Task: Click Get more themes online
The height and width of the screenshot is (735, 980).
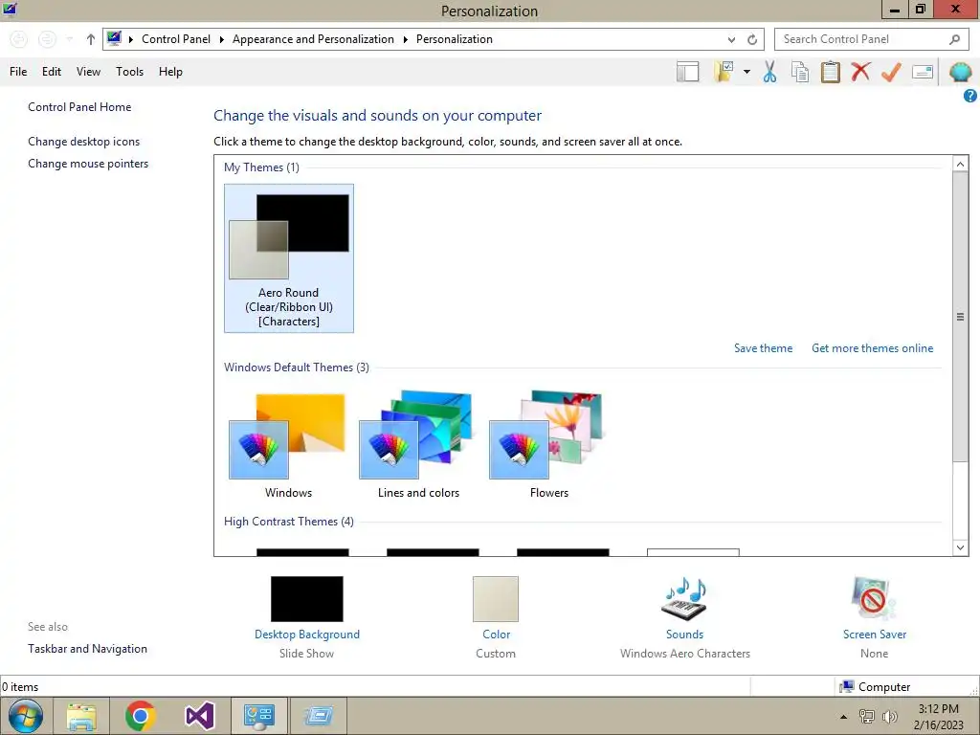Action: pyautogui.click(x=872, y=348)
